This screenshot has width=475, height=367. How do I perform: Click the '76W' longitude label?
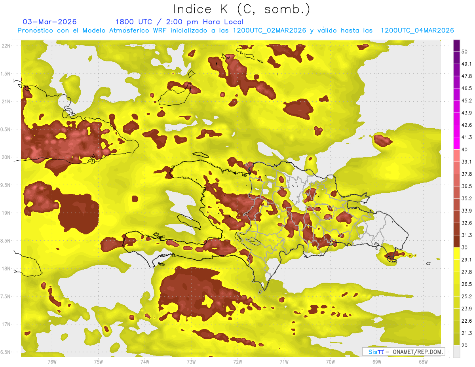click(52, 361)
